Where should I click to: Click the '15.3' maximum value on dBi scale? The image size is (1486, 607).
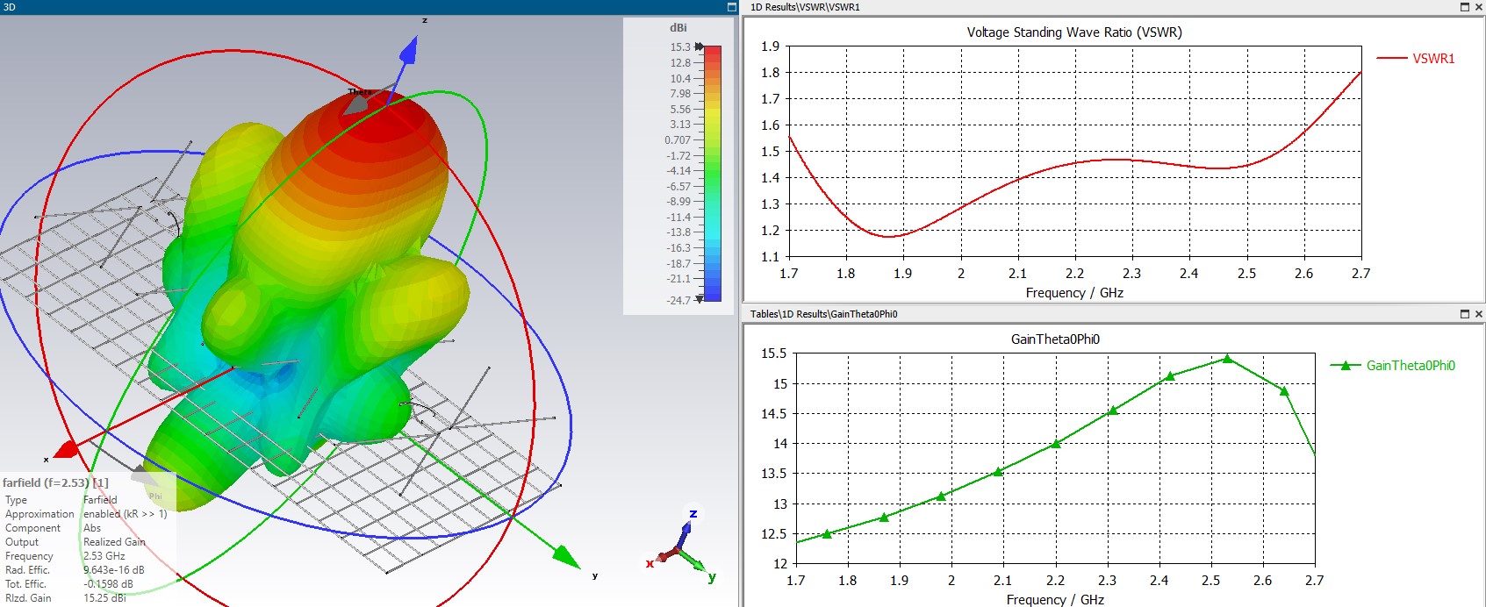tap(680, 47)
